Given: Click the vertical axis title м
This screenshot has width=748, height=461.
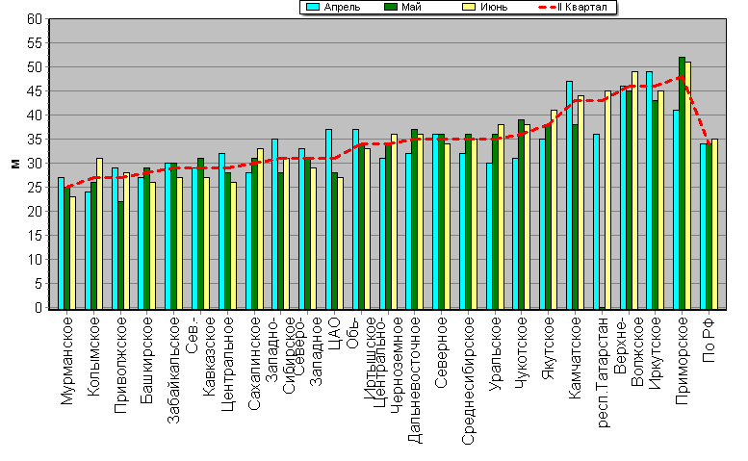Looking at the screenshot, I should pyautogui.click(x=15, y=164).
